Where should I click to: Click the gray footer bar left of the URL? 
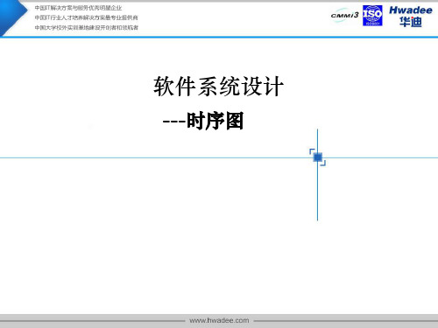click(x=93, y=321)
